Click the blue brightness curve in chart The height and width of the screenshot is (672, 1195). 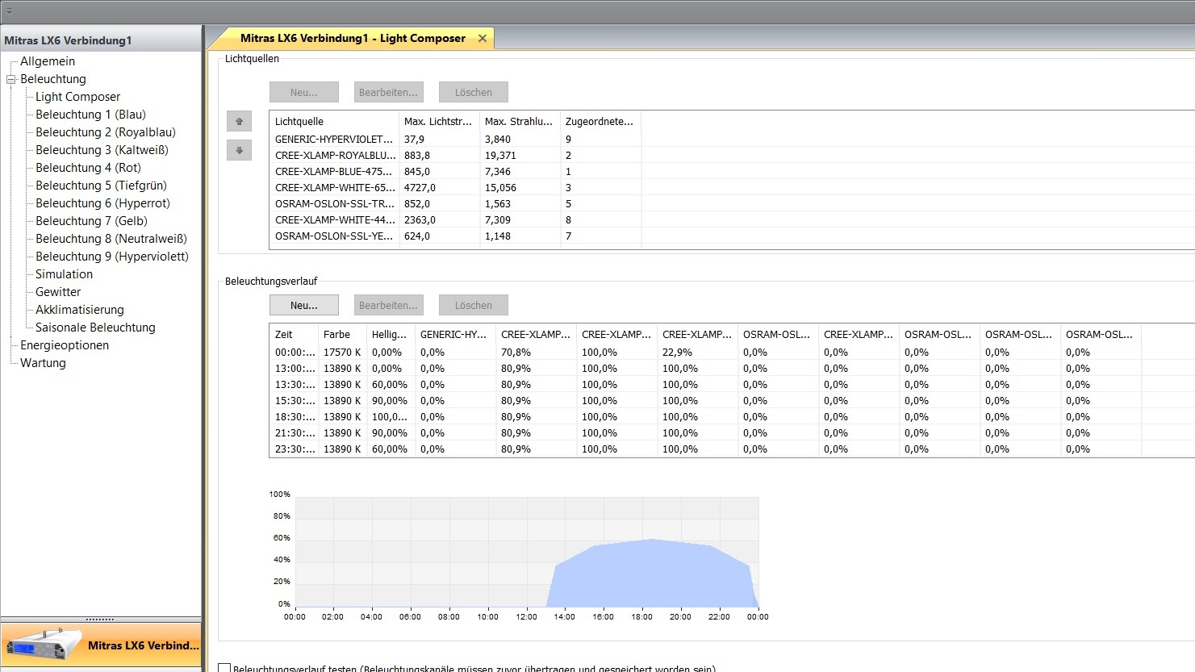tap(652, 574)
